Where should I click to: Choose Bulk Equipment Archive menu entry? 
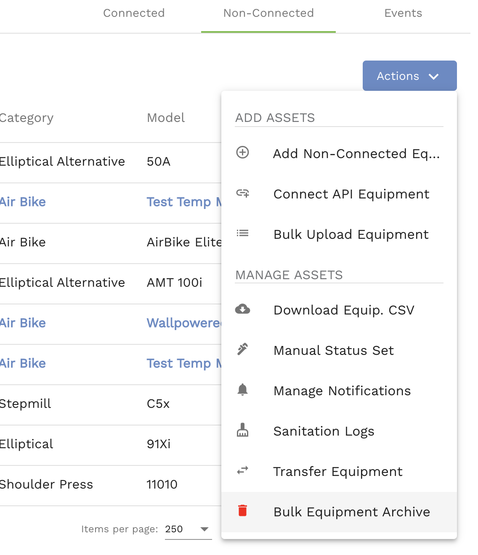[x=351, y=512]
